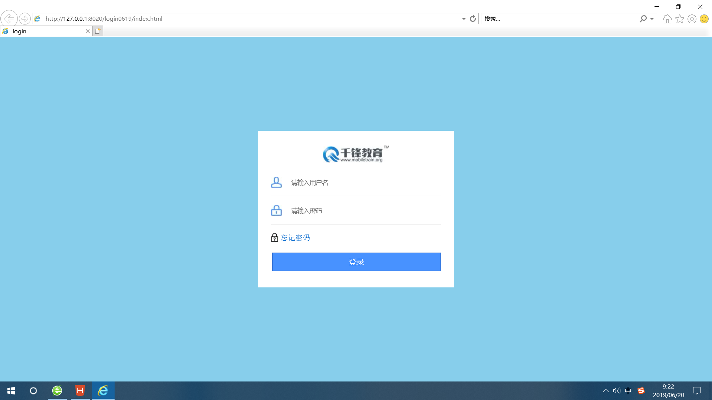Open the HBuilder icon in taskbar
This screenshot has height=400, width=712.
80,391
